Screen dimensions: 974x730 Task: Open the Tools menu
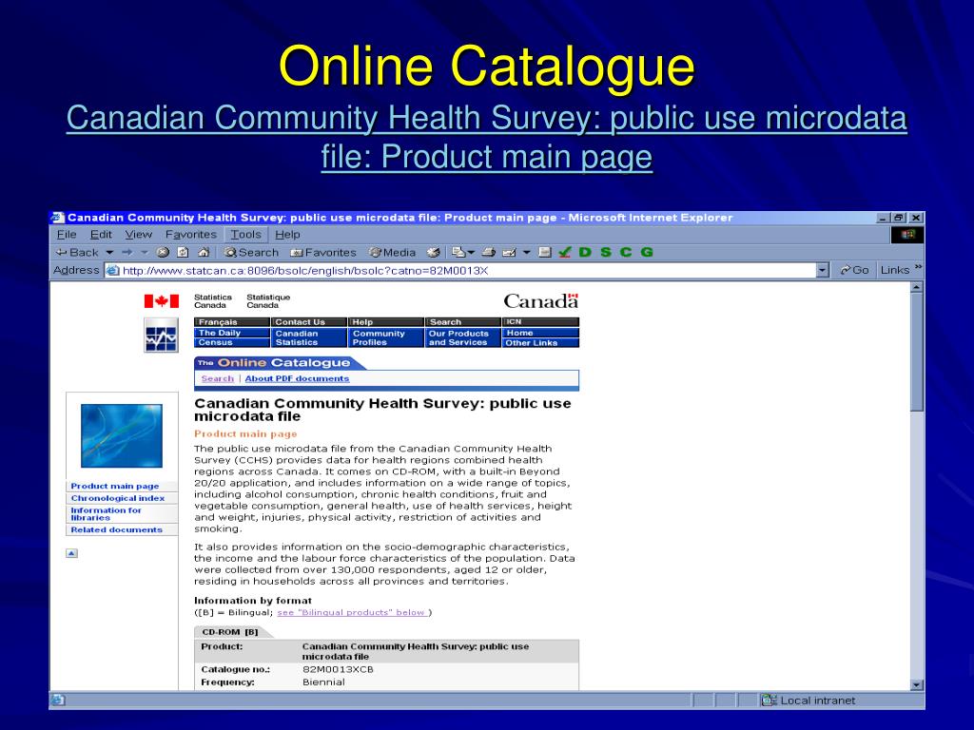pyautogui.click(x=246, y=235)
